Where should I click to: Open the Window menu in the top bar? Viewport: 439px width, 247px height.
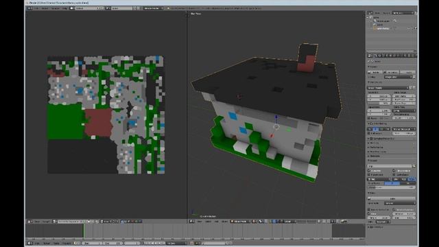(x=55, y=8)
